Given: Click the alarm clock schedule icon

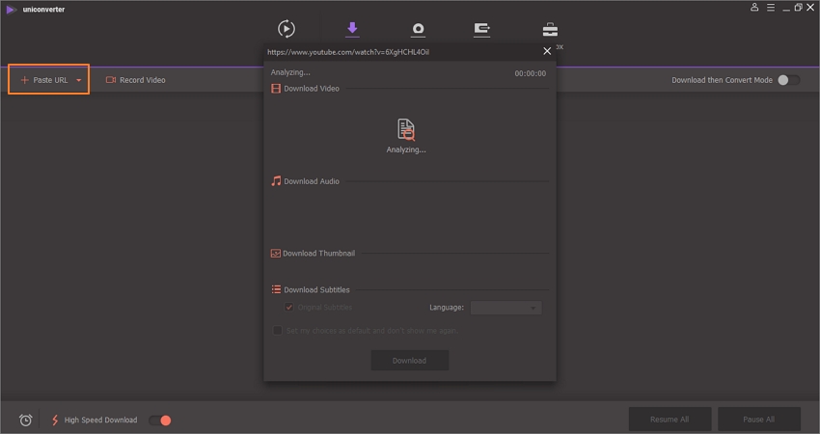Looking at the screenshot, I should tap(26, 420).
